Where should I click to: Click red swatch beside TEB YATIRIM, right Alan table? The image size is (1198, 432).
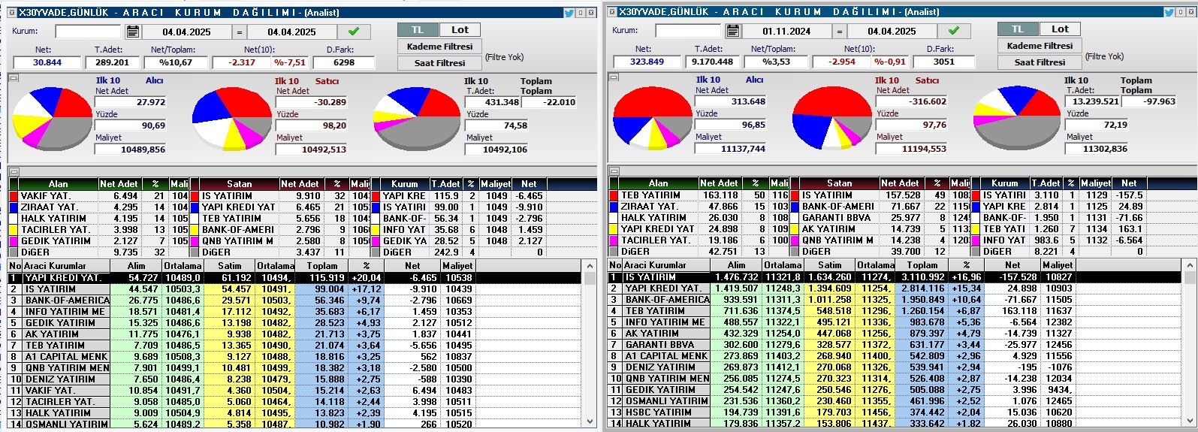tap(614, 195)
